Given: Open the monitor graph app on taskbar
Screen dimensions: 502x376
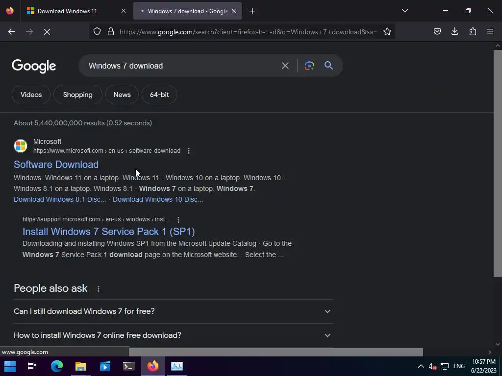Looking at the screenshot, I should [x=176, y=366].
